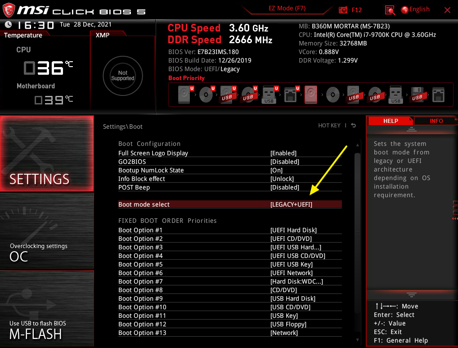This screenshot has width=458, height=348.
Task: Open the SETTINGS section
Action: coord(47,154)
